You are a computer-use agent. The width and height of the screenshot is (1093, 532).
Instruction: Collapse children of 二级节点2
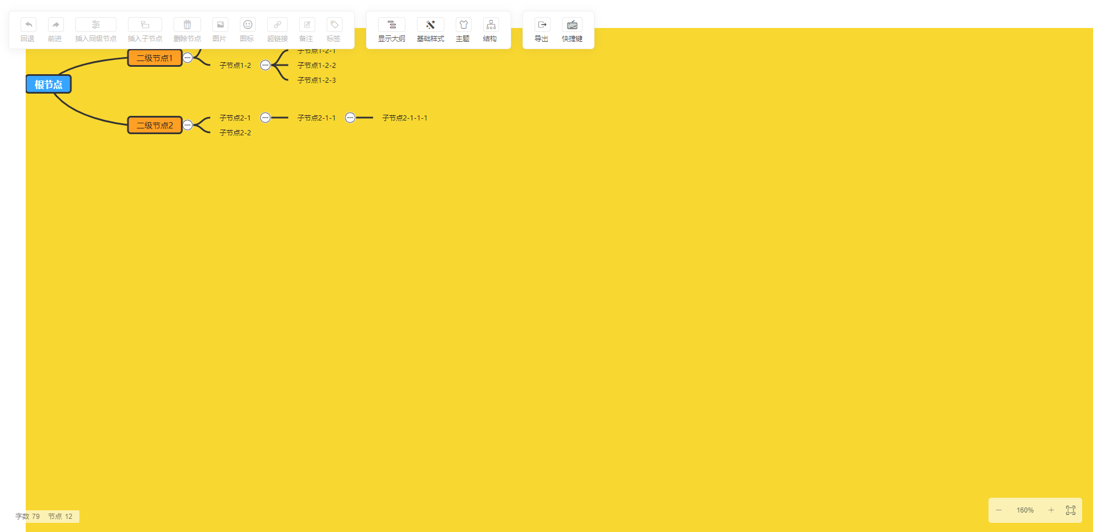click(x=187, y=125)
